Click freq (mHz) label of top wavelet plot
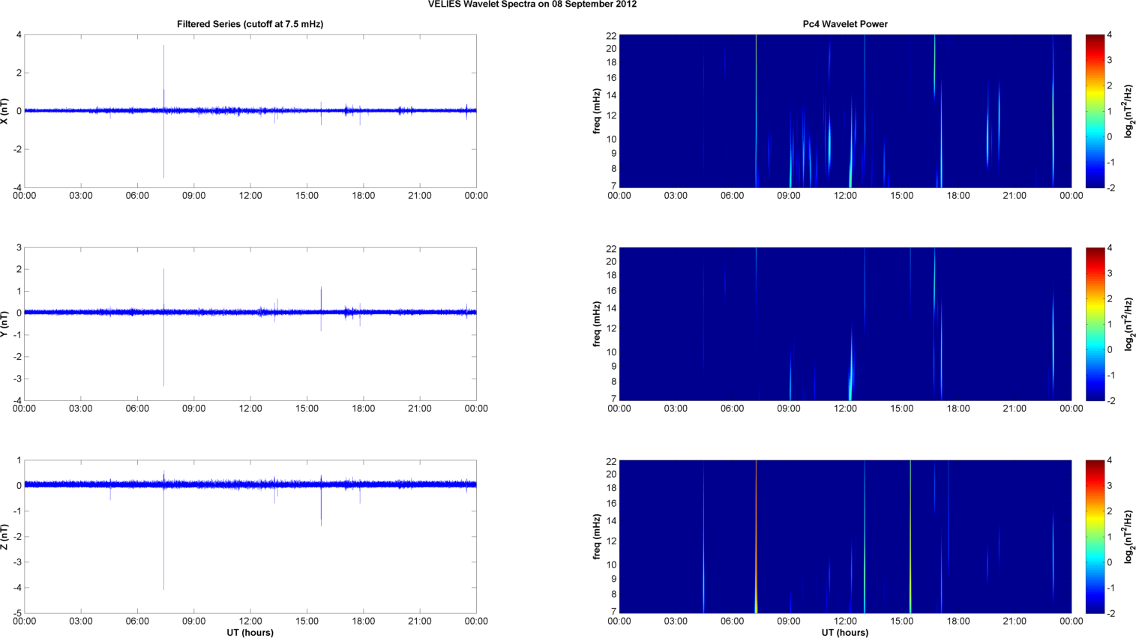1136x638 pixels. 597,111
